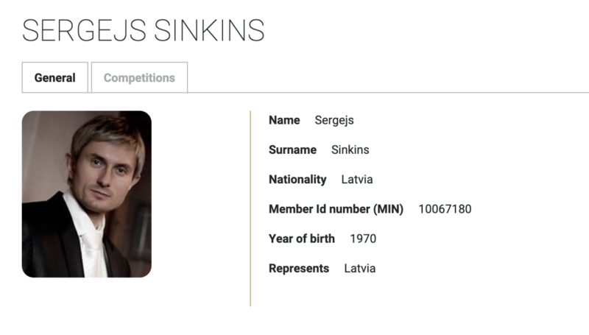This screenshot has height=335, width=589.
Task: Click the vertical gold divider line
Action: click(250, 209)
